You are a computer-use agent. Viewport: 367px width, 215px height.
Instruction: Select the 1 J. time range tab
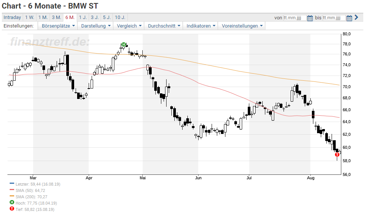(x=83, y=17)
